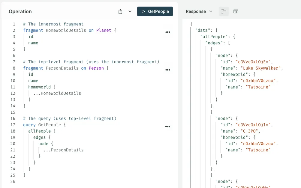Open the kebab menu beside GetPeople query

point(168,127)
